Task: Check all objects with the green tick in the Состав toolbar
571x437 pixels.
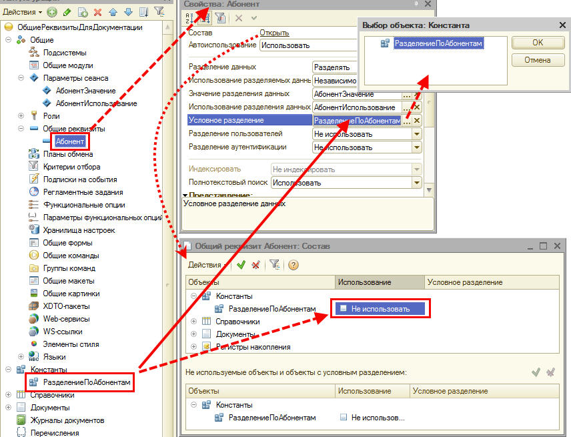Action: pos(241,265)
